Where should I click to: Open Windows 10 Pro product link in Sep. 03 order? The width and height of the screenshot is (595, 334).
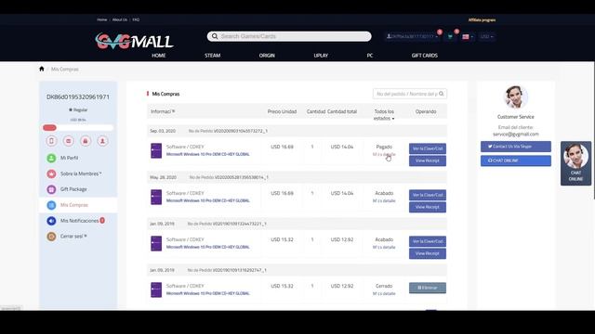(x=208, y=155)
